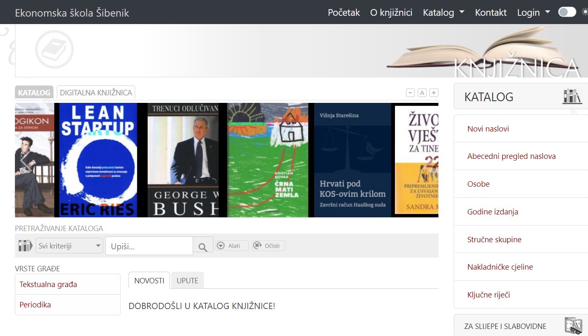This screenshot has width=588, height=336.
Task: Open the Hrvati pod KOS-ovim krilom cover
Action: (353, 160)
